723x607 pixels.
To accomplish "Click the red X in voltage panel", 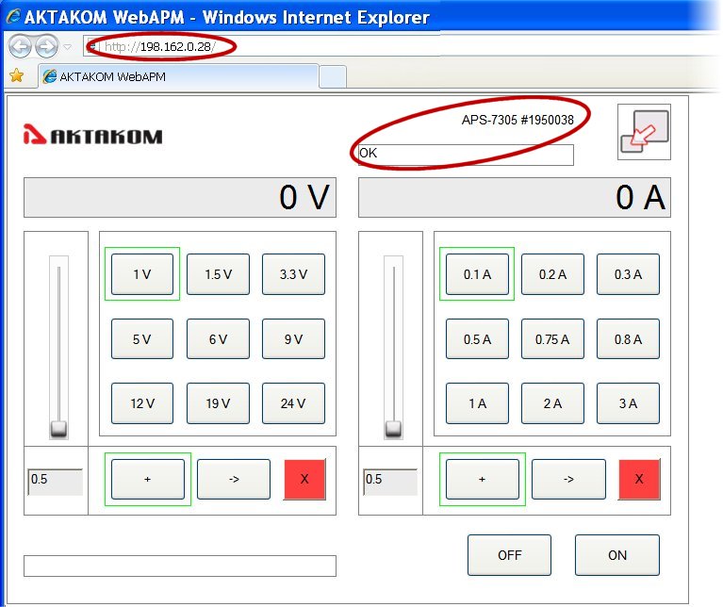I will click(304, 479).
